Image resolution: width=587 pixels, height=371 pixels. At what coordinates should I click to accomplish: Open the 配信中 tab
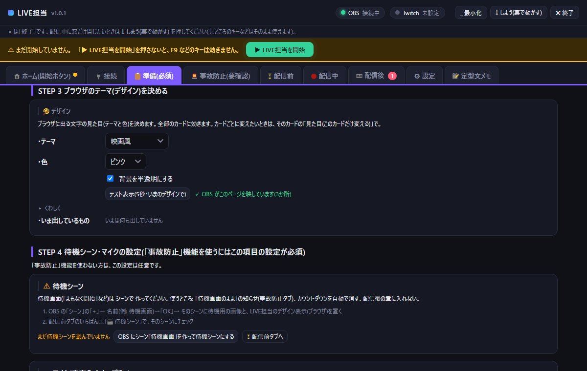coord(324,76)
